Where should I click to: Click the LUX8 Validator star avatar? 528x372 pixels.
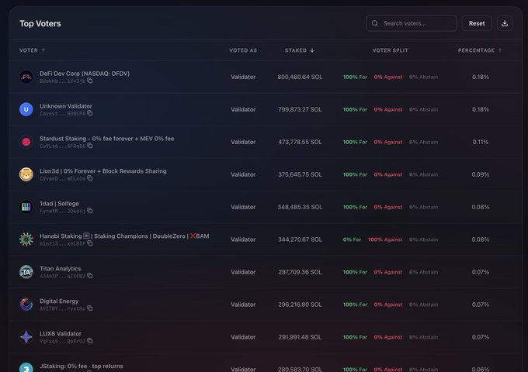26,336
